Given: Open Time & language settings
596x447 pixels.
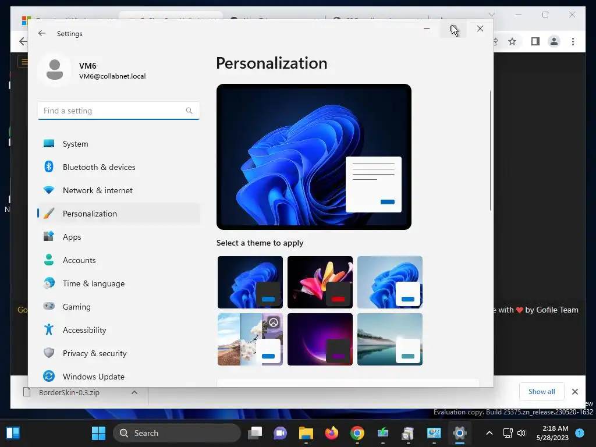Looking at the screenshot, I should coord(119,283).
